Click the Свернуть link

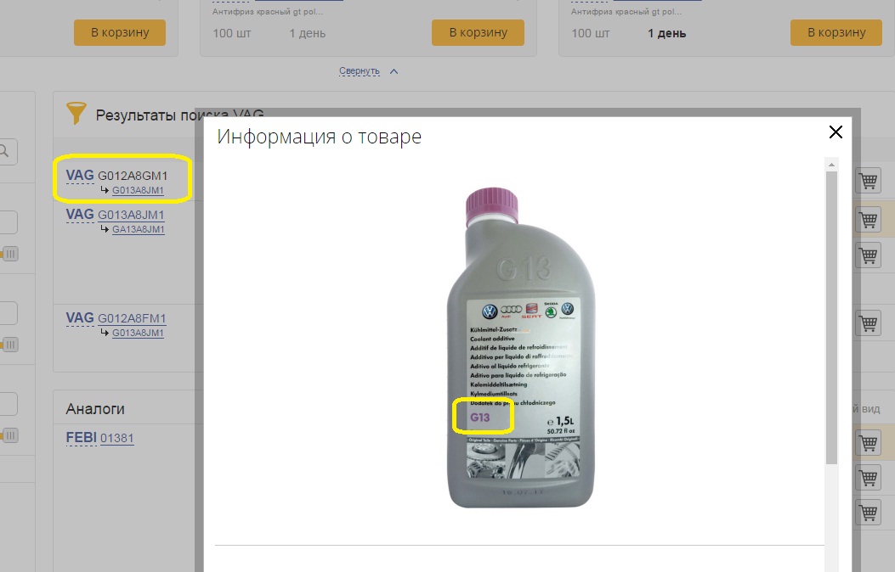click(359, 70)
